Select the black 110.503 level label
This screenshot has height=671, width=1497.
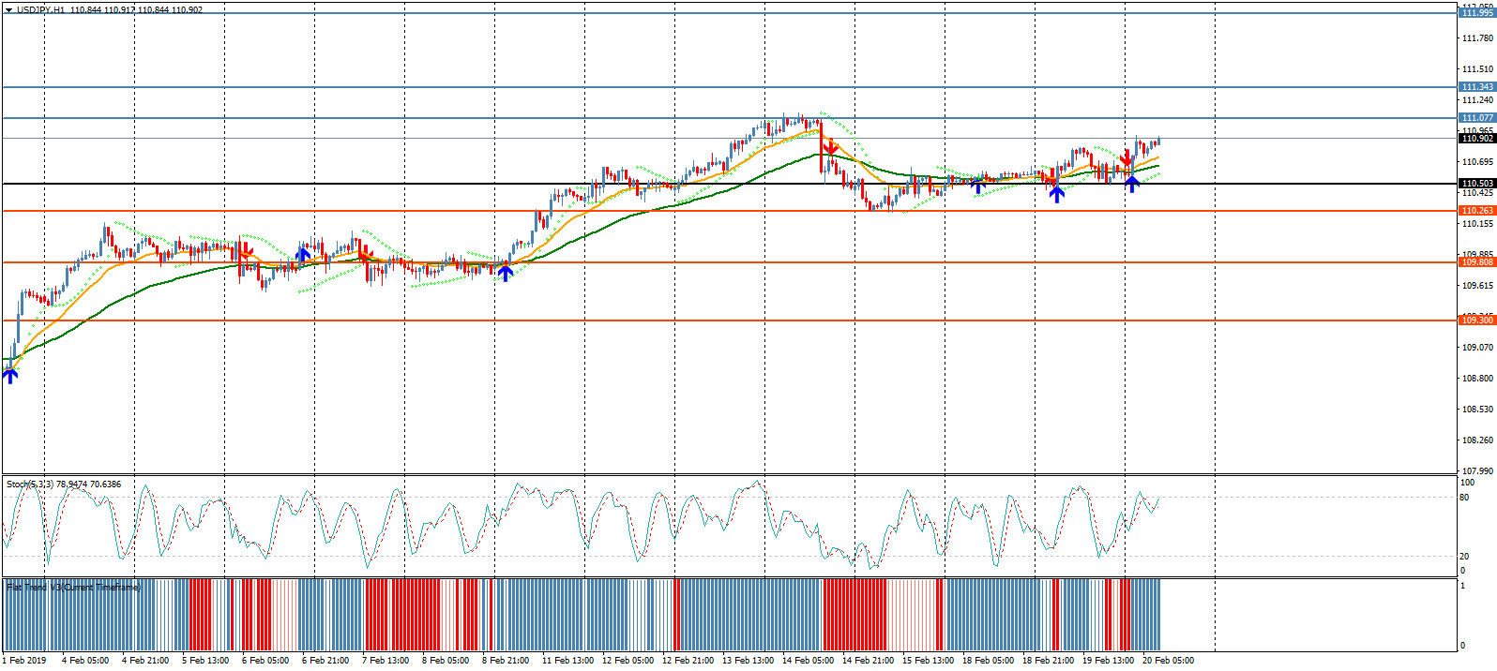point(1477,184)
